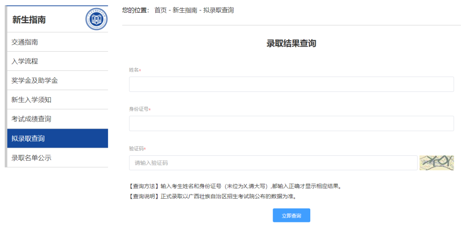This screenshot has width=474, height=228.
Task: Click 拟录取查询 in the breadcrumb
Action: pyautogui.click(x=219, y=10)
